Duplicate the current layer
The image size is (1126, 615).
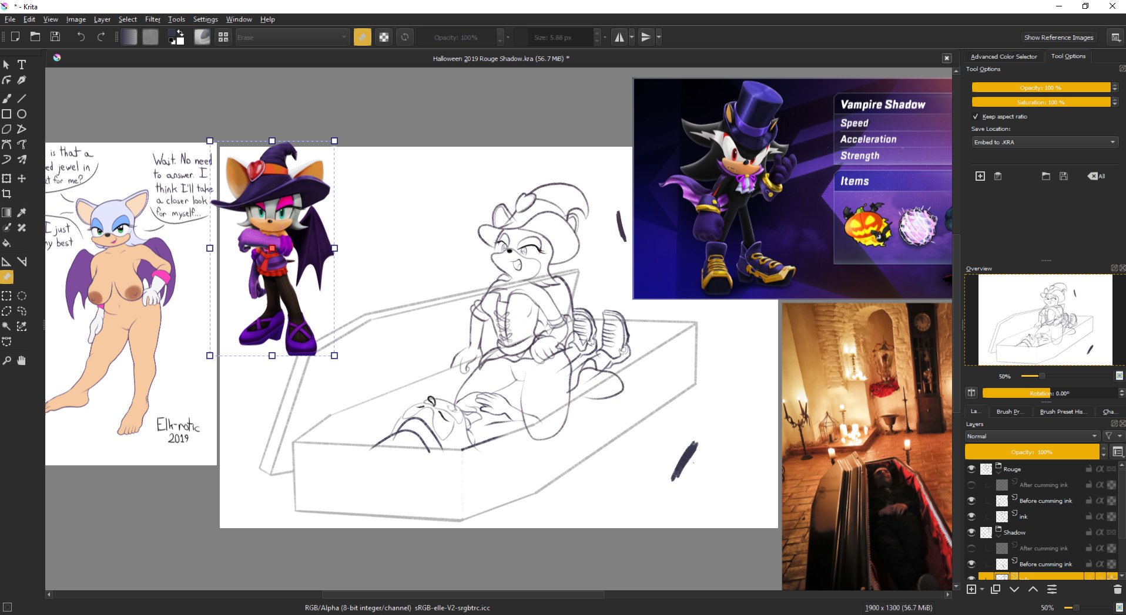point(996,589)
